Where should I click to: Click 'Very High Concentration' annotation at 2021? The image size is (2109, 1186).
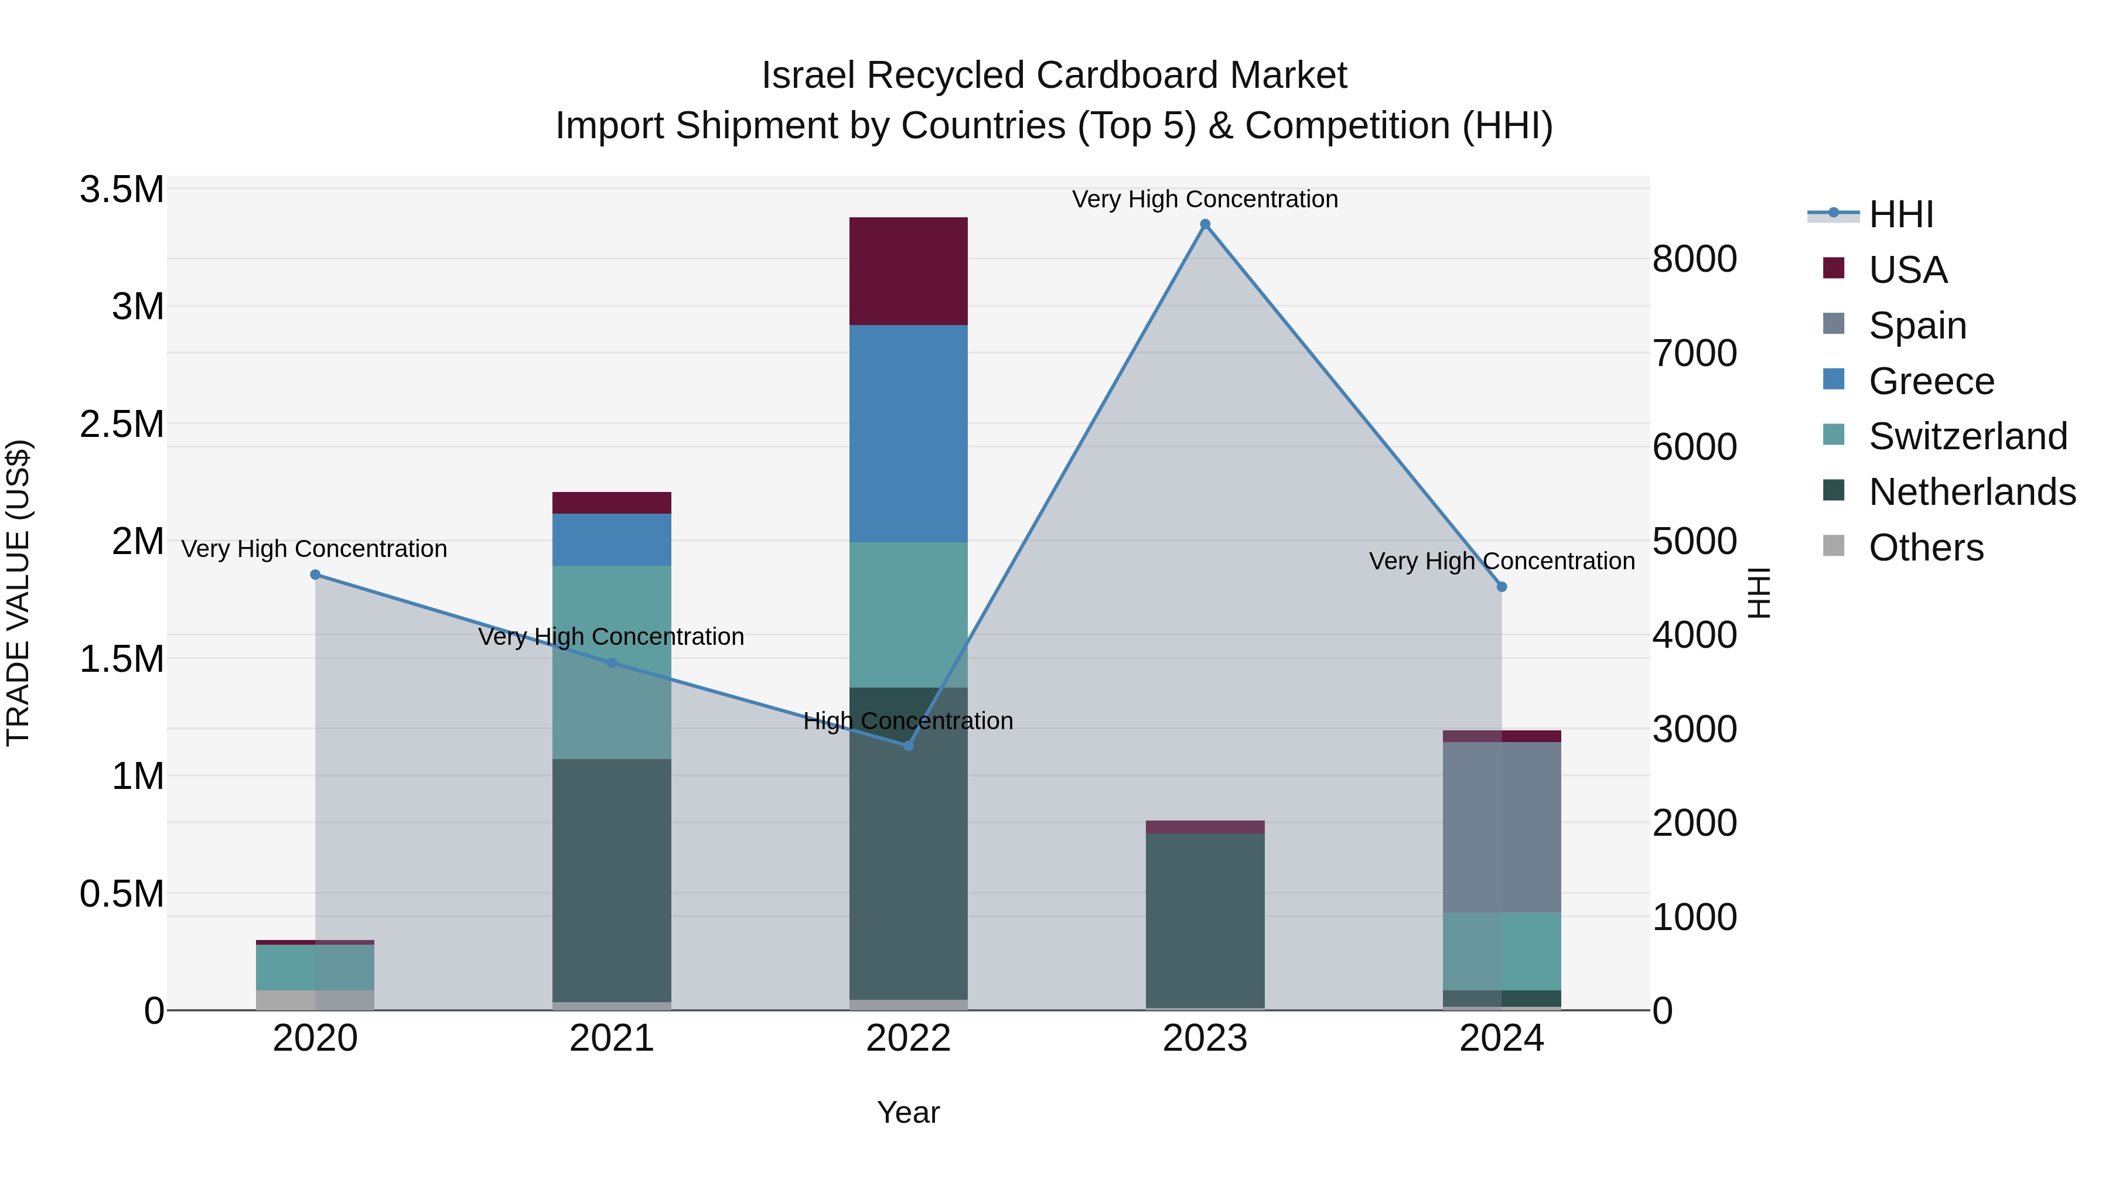click(x=612, y=637)
